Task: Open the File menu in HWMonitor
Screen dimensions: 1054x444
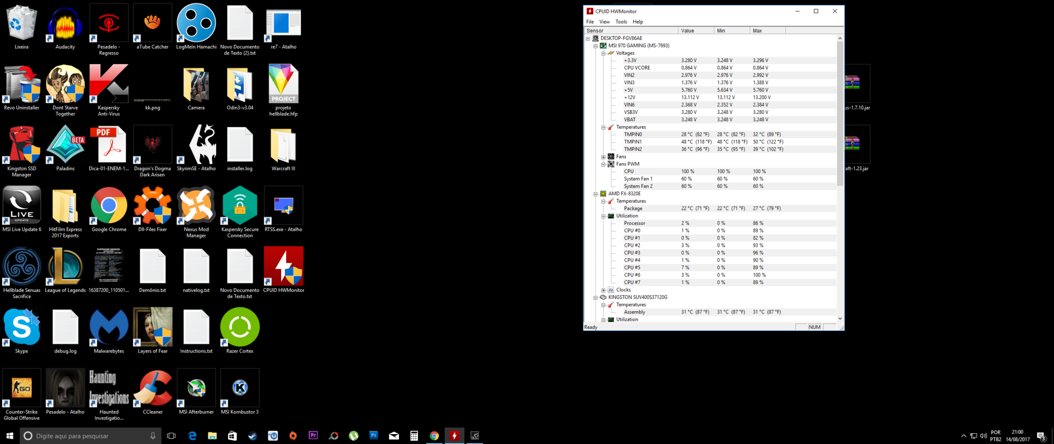Action: 590,22
